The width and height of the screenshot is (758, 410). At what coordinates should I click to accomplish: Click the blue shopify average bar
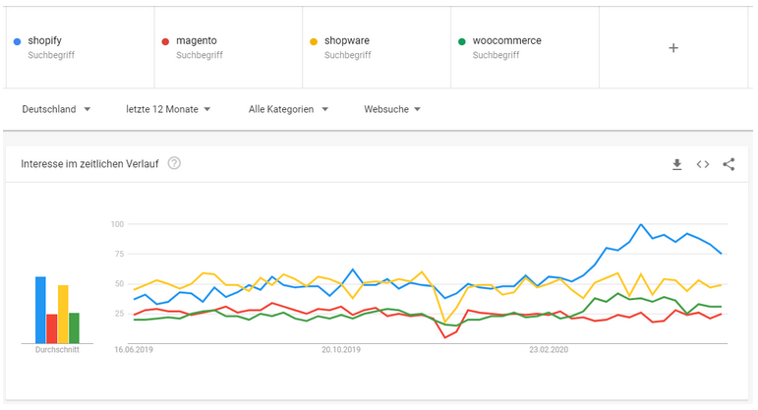coord(40,309)
